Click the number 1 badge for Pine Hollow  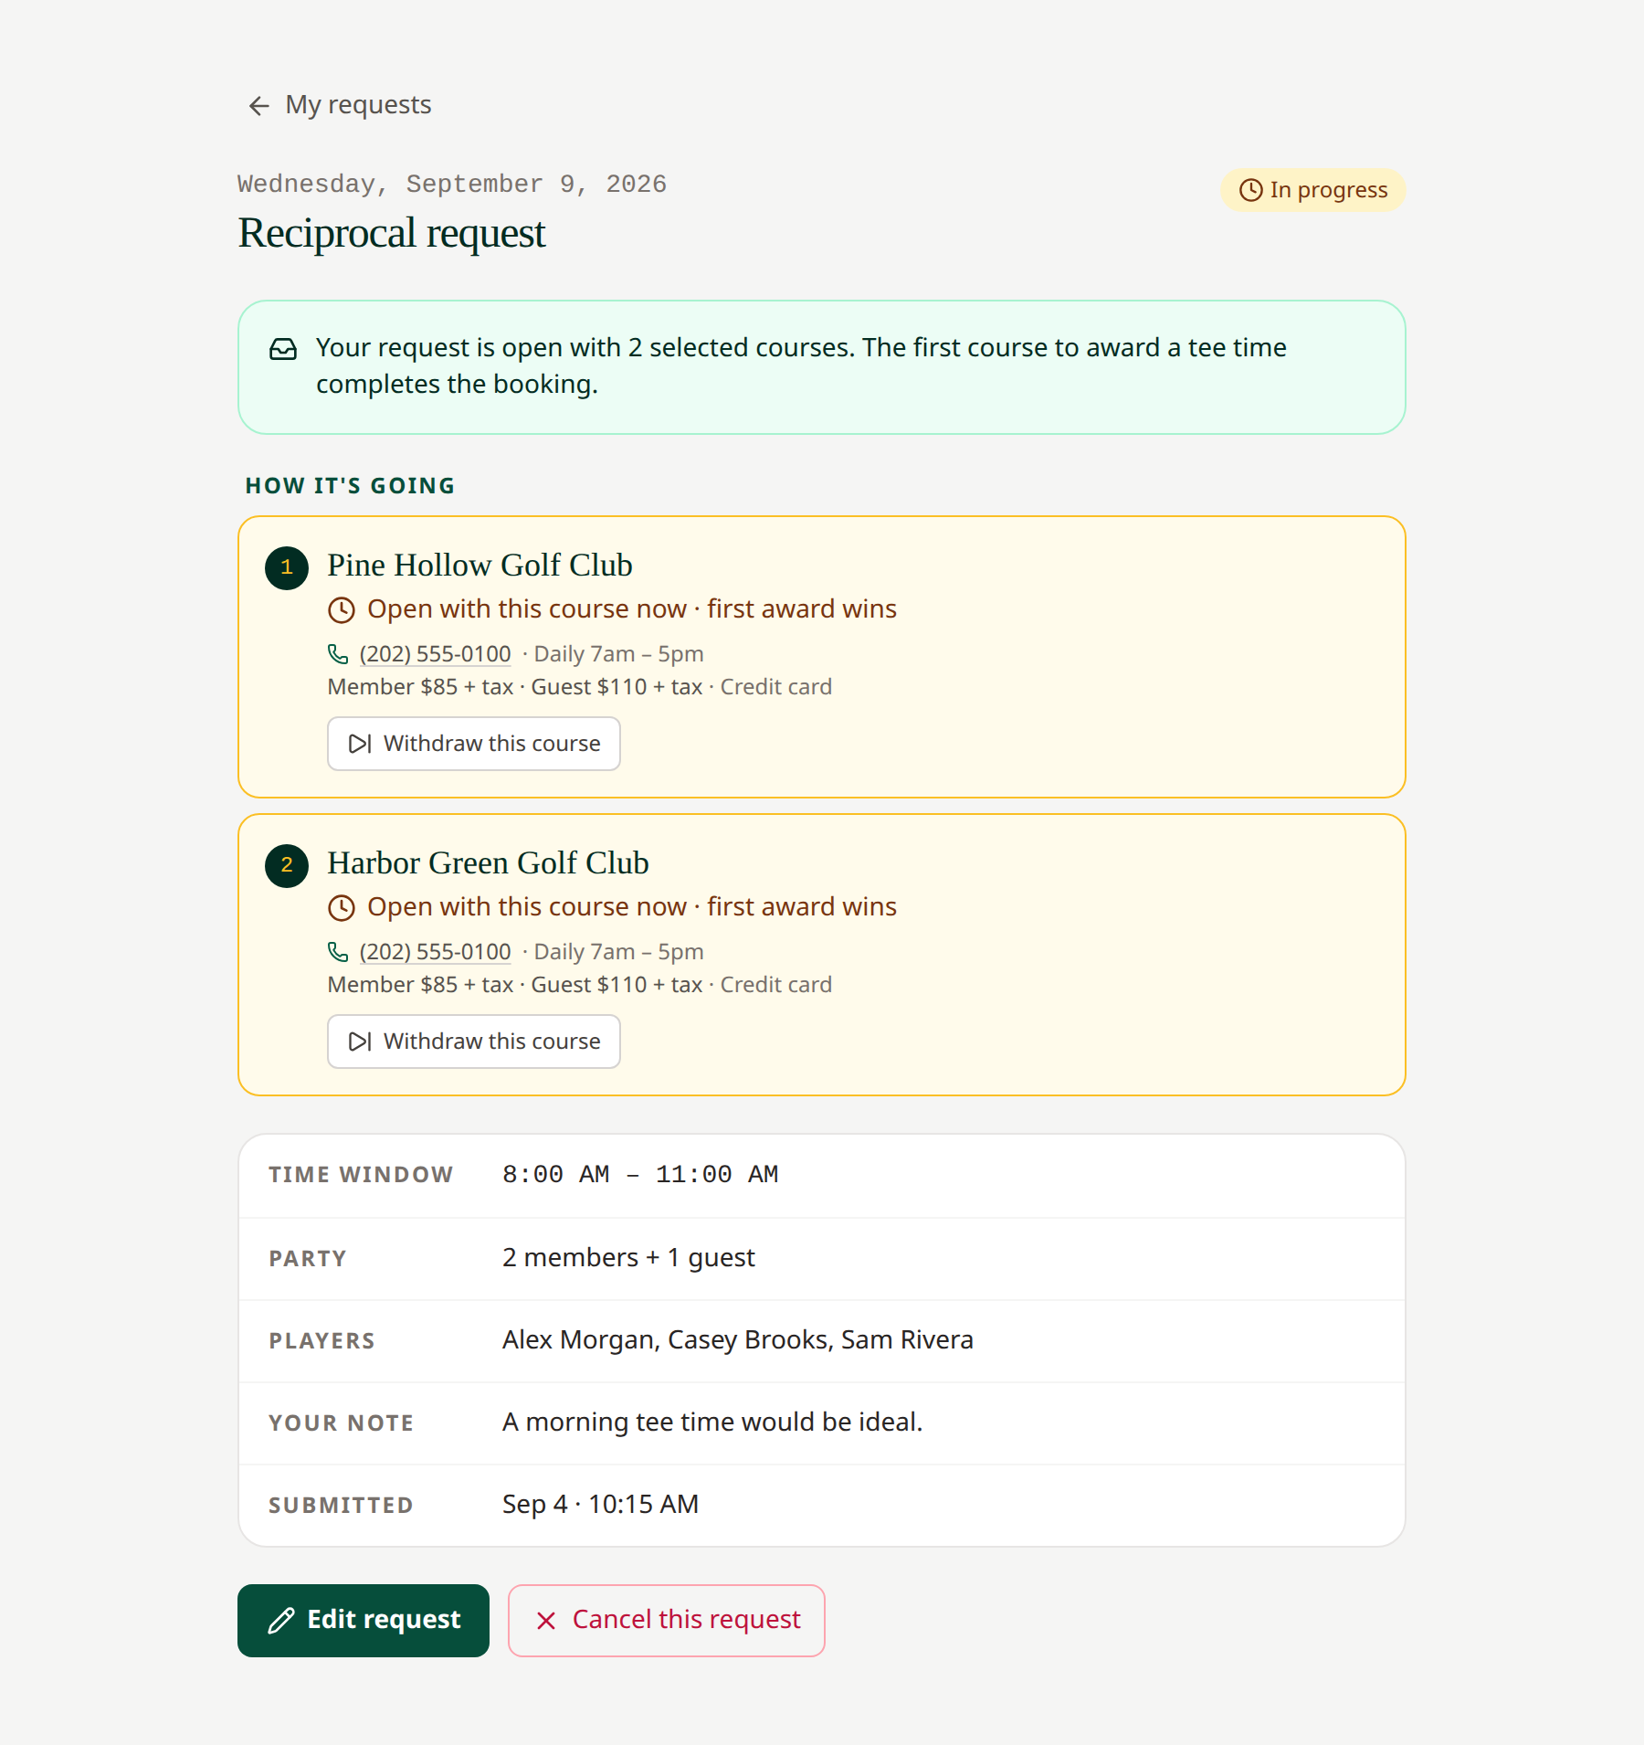click(287, 567)
